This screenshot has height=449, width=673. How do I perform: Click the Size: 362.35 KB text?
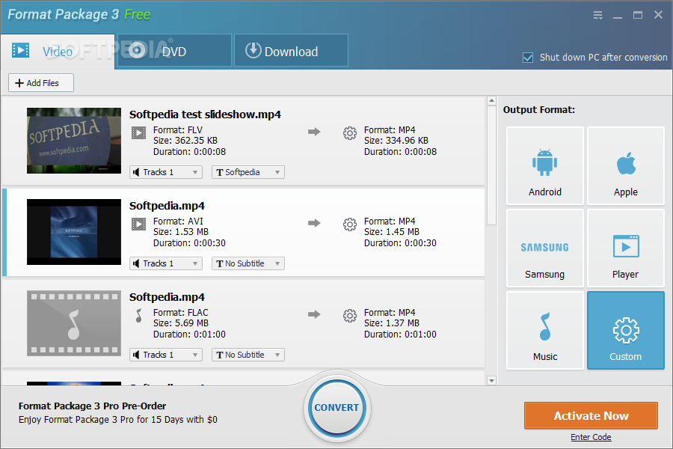pos(185,141)
